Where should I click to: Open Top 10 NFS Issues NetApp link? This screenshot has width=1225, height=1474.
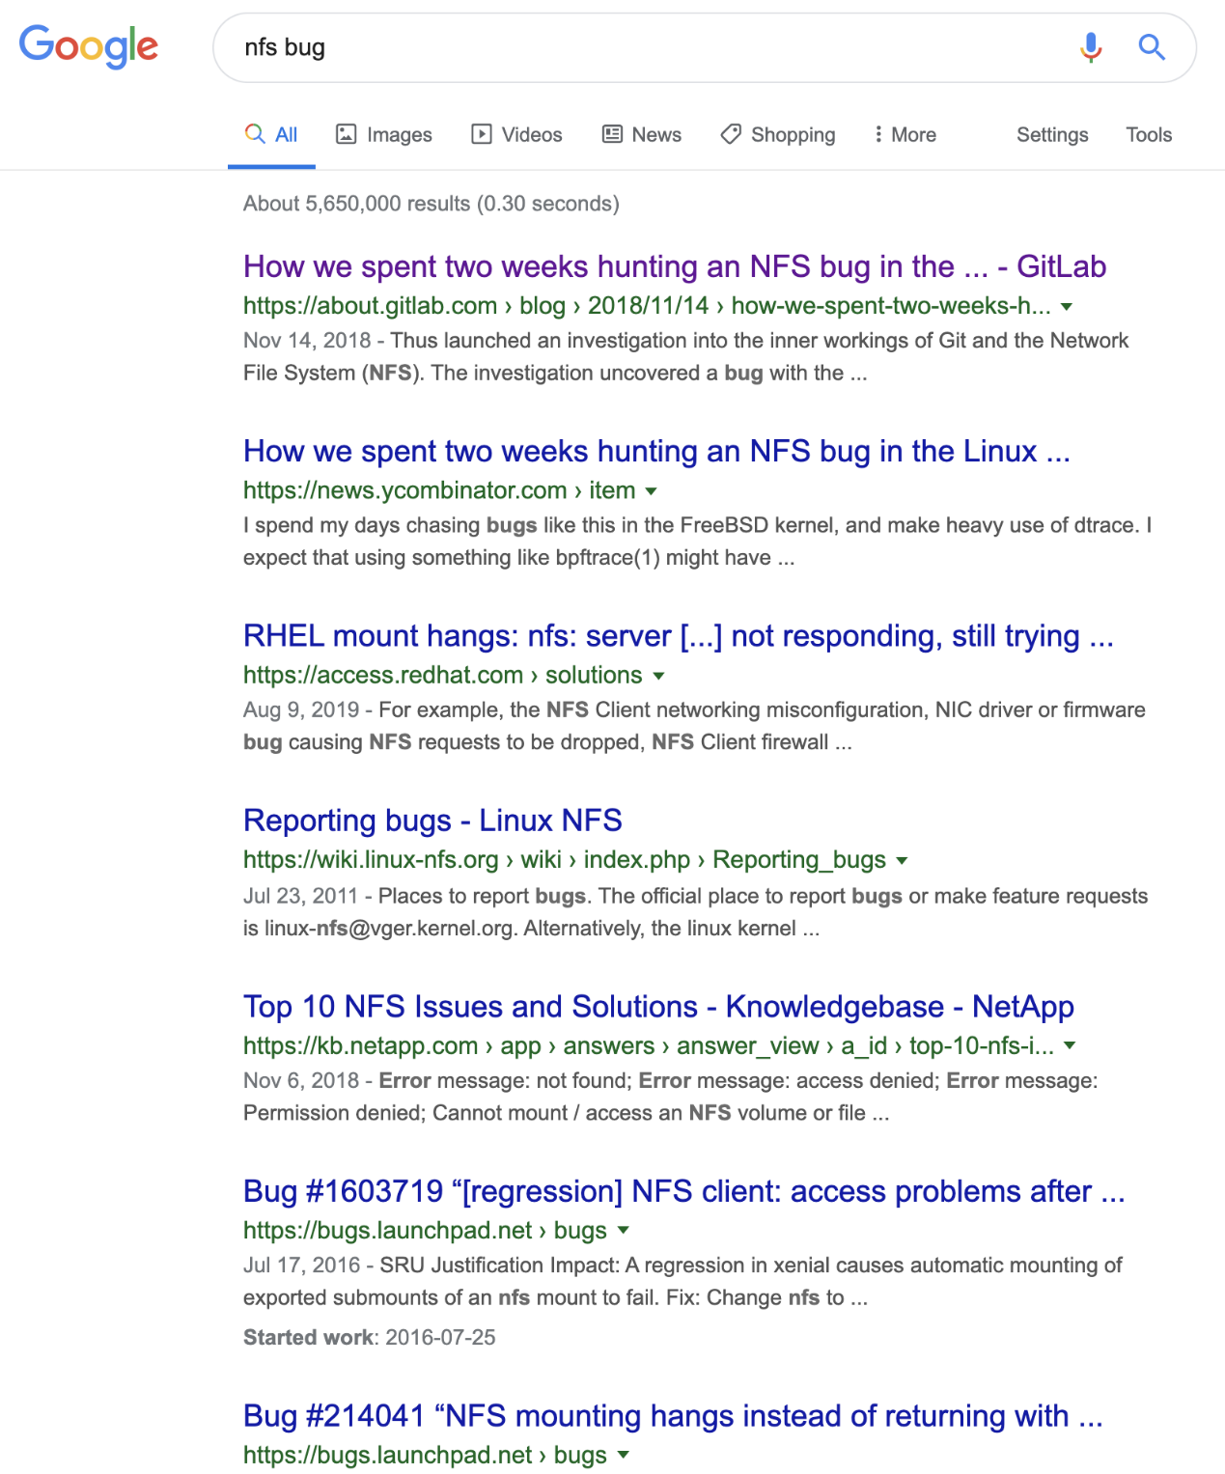(658, 1007)
